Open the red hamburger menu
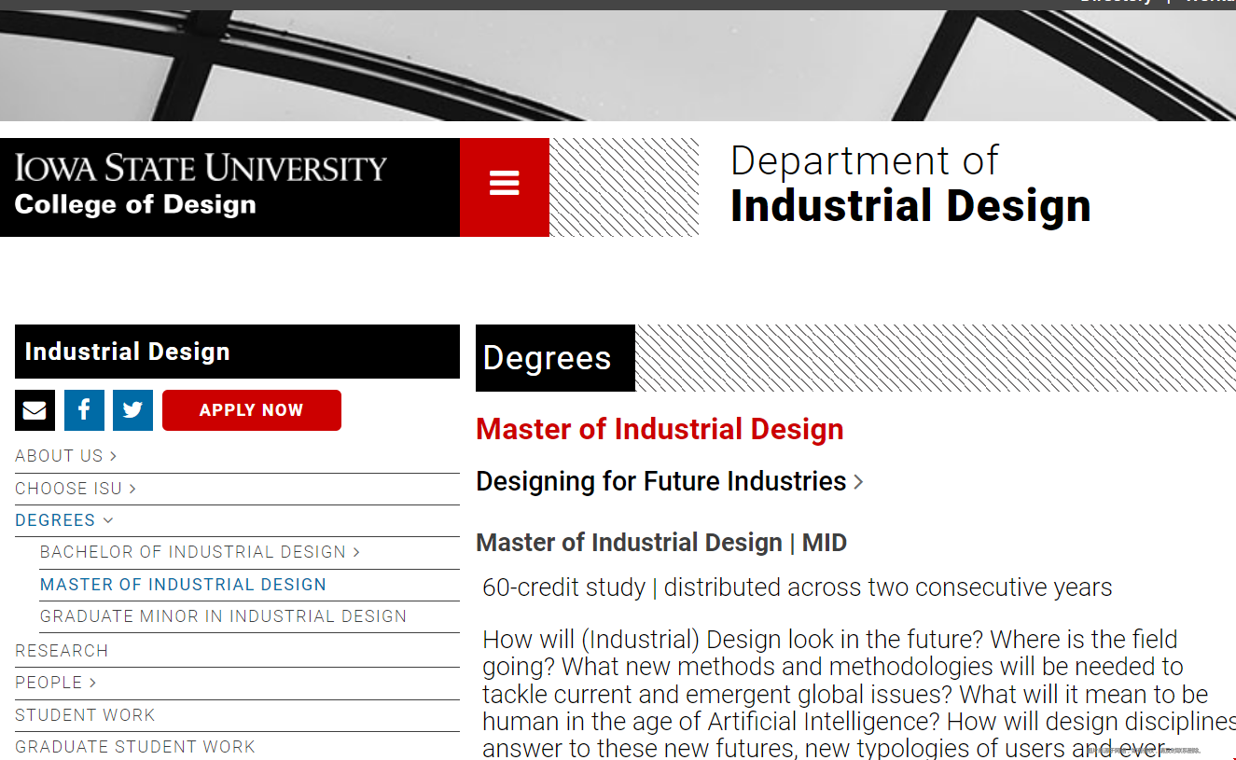1236x760 pixels. [504, 187]
